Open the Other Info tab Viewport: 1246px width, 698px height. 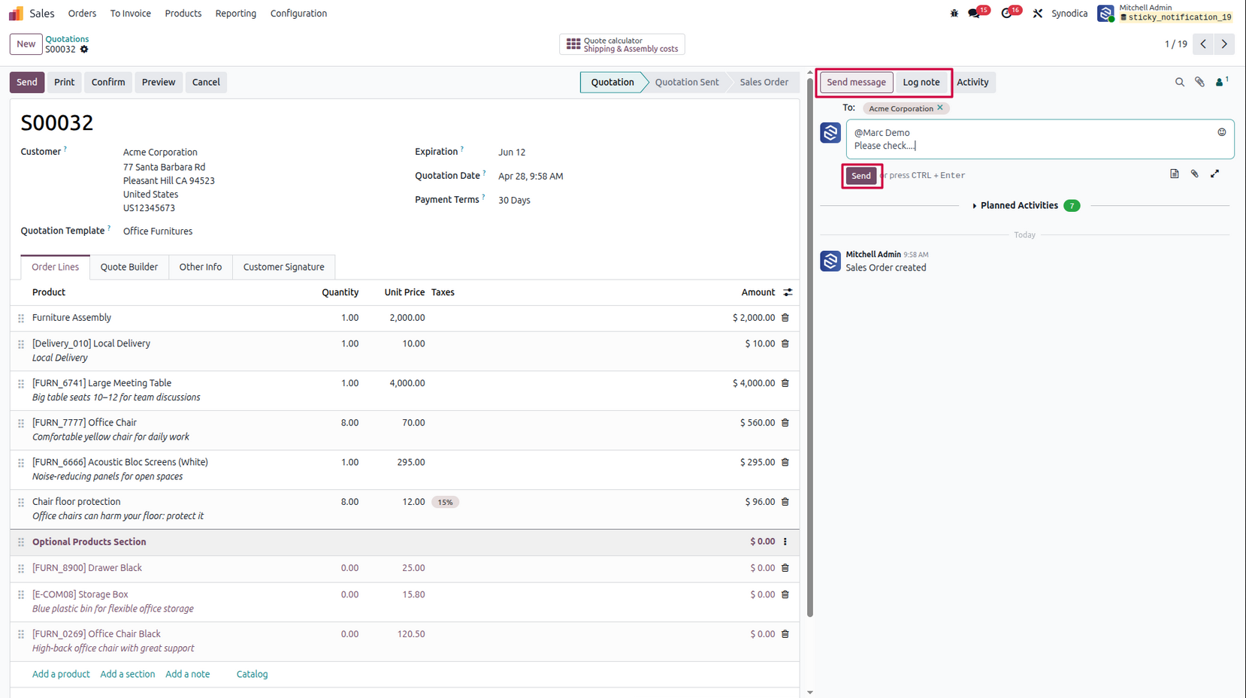(201, 267)
